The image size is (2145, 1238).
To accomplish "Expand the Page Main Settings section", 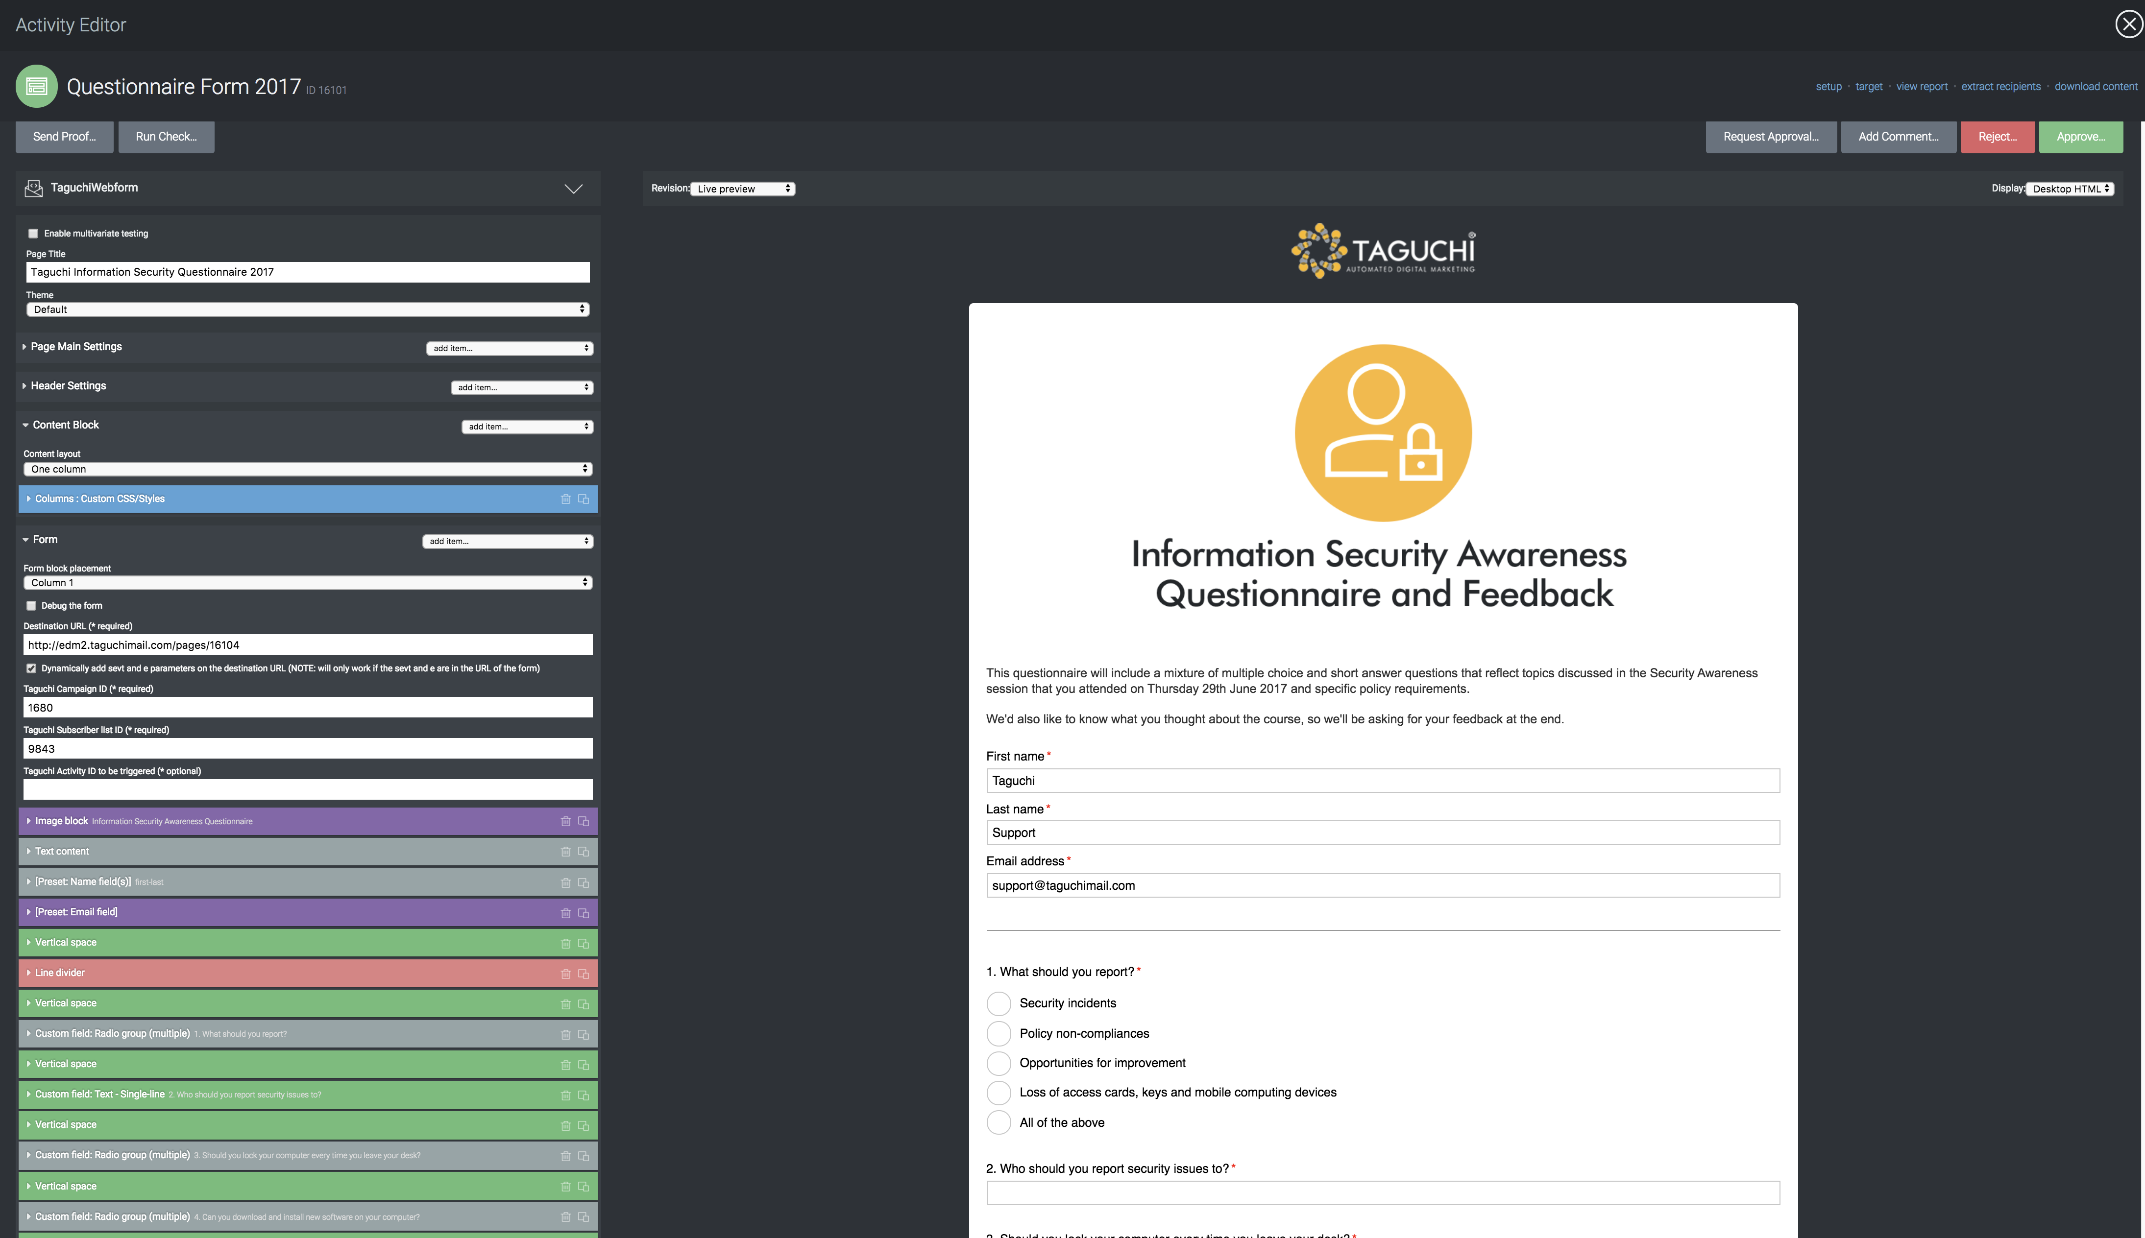I will click(x=75, y=347).
